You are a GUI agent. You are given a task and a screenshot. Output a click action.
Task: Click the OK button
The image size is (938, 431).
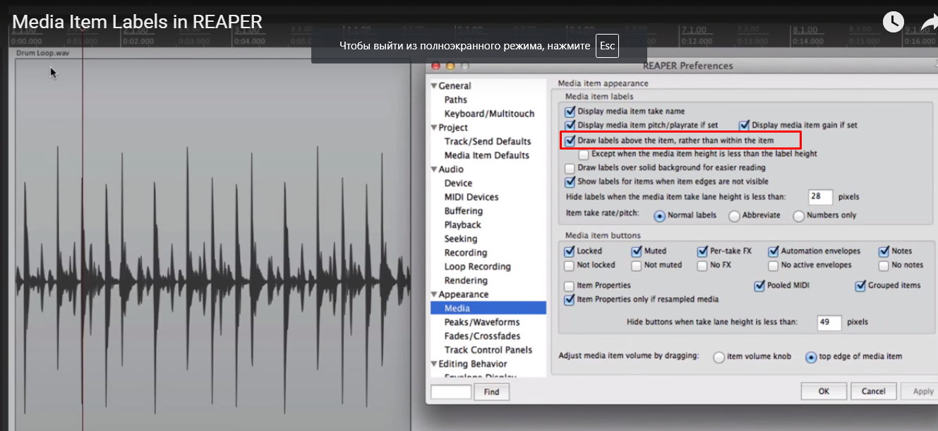pyautogui.click(x=824, y=391)
